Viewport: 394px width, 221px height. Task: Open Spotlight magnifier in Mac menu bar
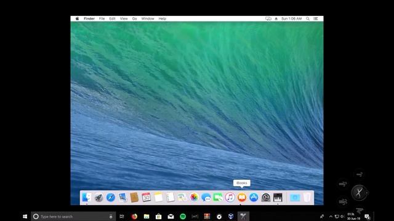[x=308, y=18]
